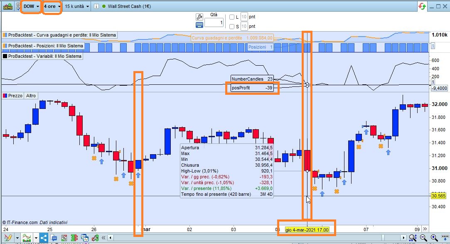Click the gio 4-mar-2021 17.00 date marker
Viewport: 450px width, 244px height.
(x=307, y=230)
